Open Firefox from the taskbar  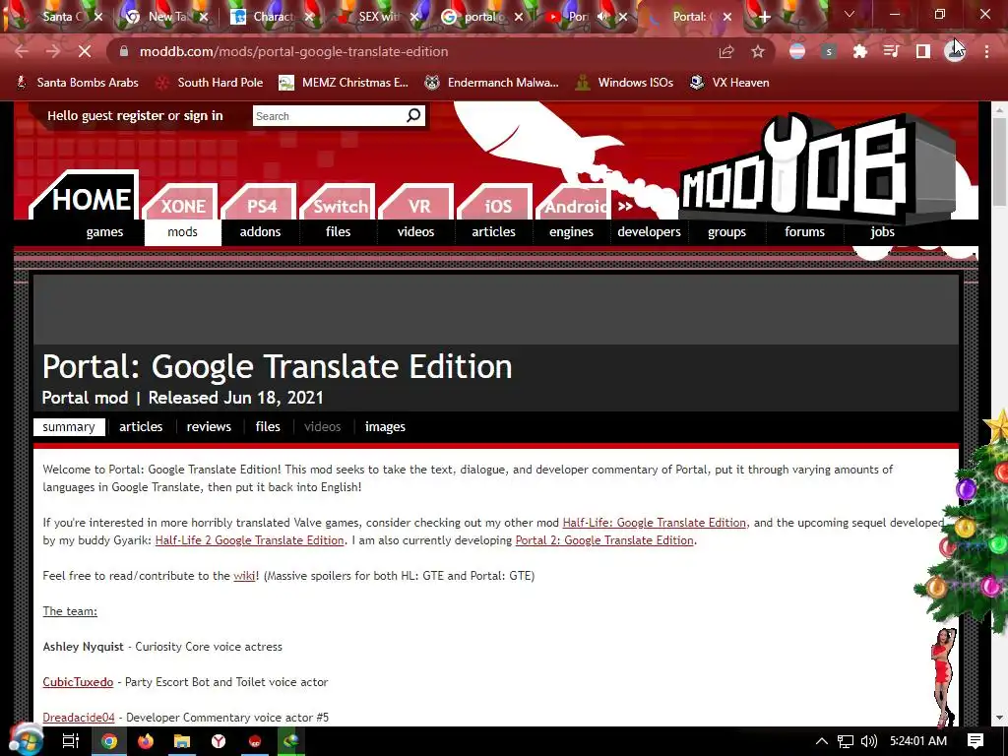coord(146,741)
